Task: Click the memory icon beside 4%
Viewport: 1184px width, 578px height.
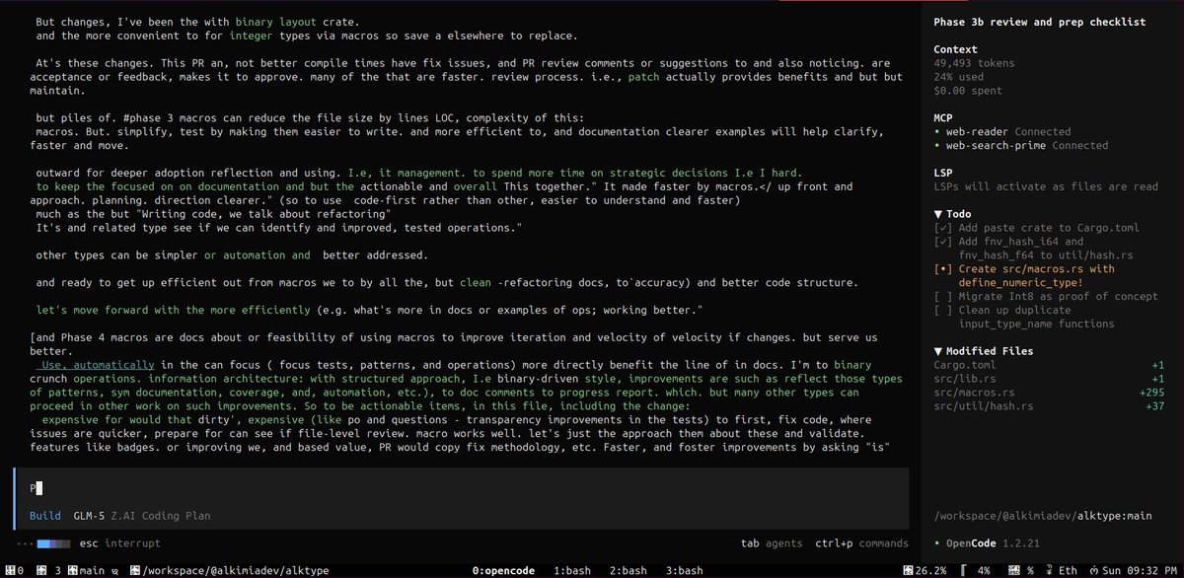Action: (964, 570)
